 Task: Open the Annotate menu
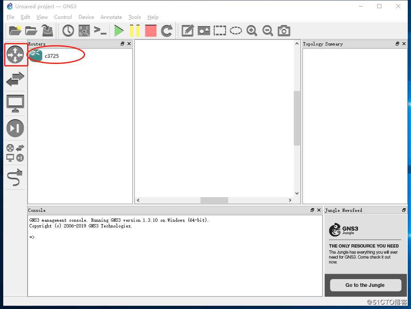[111, 17]
